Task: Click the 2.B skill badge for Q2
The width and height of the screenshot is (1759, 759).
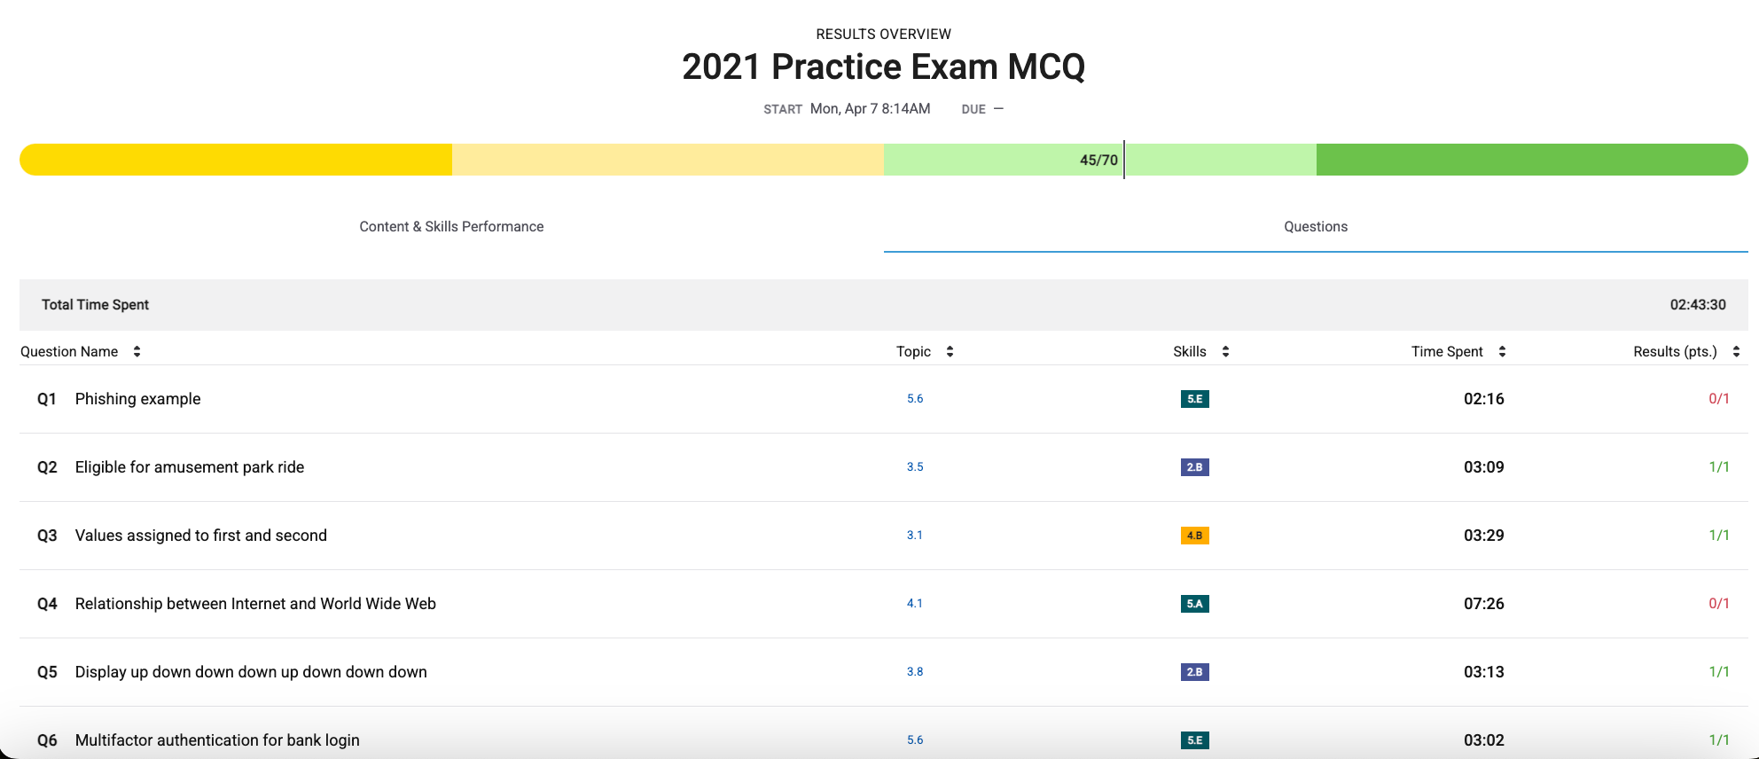Action: click(x=1195, y=467)
